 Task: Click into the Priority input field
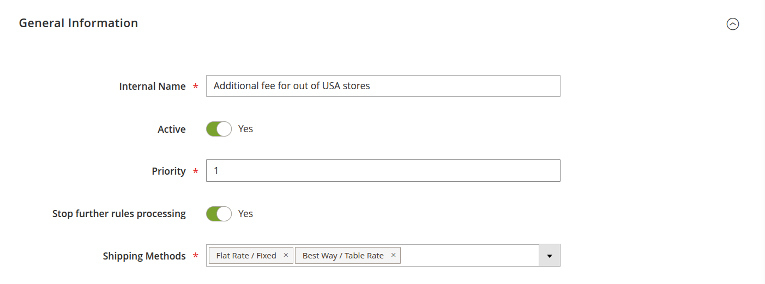point(383,171)
